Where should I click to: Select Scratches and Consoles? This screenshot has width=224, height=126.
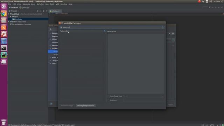tap(21, 24)
